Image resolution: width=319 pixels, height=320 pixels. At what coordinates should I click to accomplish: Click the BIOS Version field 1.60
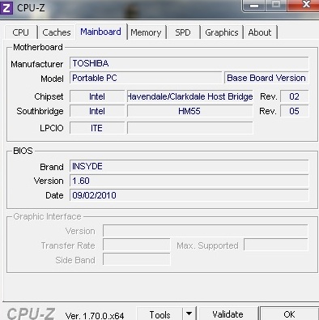point(189,181)
